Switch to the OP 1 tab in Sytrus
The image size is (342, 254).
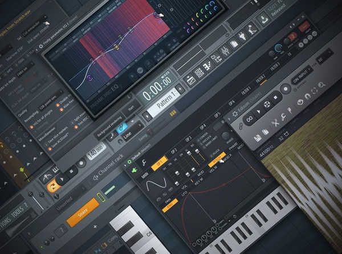[x=159, y=163]
